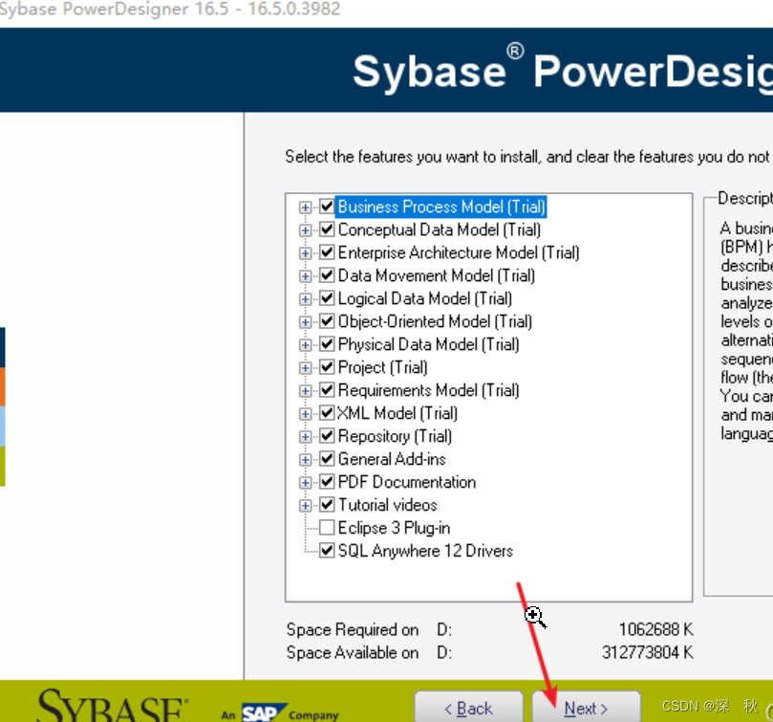Toggle XML Model (Trial) checkbox
This screenshot has width=773, height=722.
[327, 413]
